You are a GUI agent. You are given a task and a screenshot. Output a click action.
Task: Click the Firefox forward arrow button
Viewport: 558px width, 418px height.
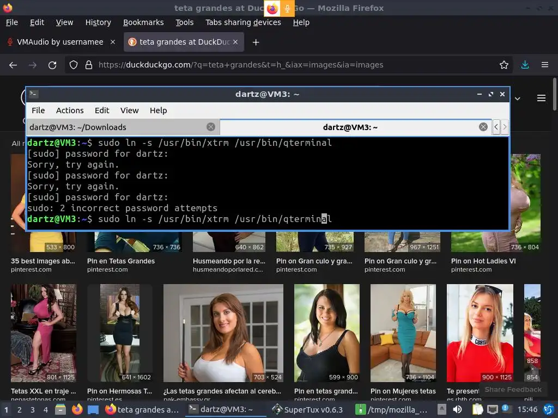(x=32, y=65)
